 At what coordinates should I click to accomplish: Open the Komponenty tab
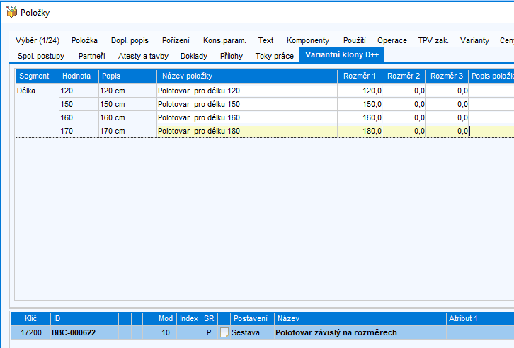[307, 40]
